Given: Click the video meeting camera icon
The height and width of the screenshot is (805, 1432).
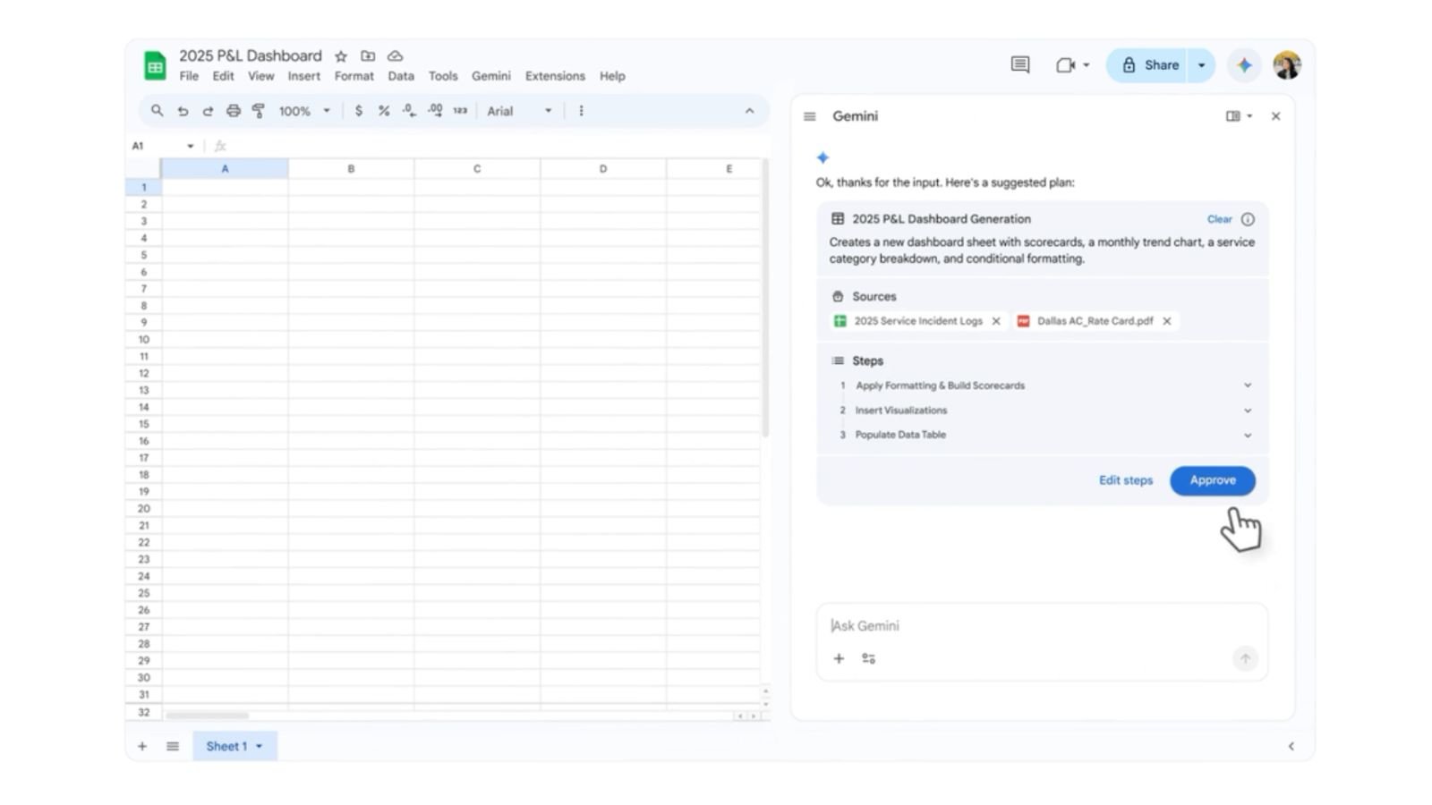Looking at the screenshot, I should click(x=1065, y=65).
